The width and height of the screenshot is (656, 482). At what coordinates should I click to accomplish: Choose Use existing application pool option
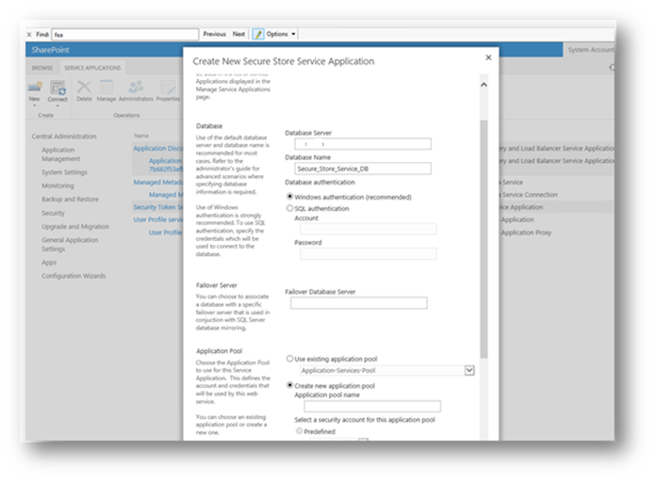[x=289, y=359]
